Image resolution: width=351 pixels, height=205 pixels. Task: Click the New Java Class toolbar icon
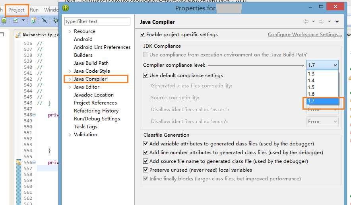[33, 21]
